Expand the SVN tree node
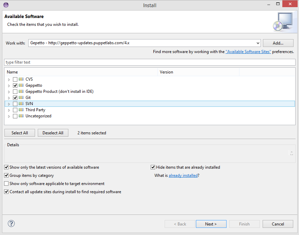Image resolution: width=299 pixels, height=235 pixels. 9,104
